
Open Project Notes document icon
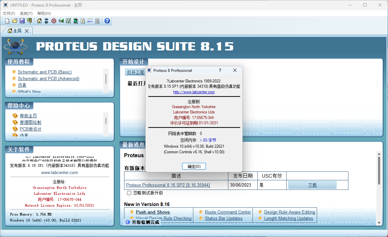pos(97,21)
